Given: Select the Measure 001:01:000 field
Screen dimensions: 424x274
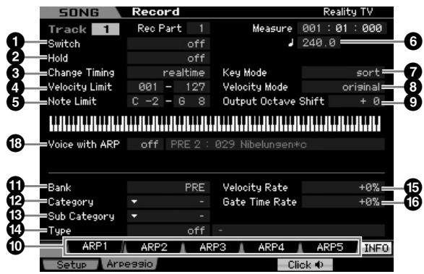Looking at the screenshot, I should tap(342, 28).
